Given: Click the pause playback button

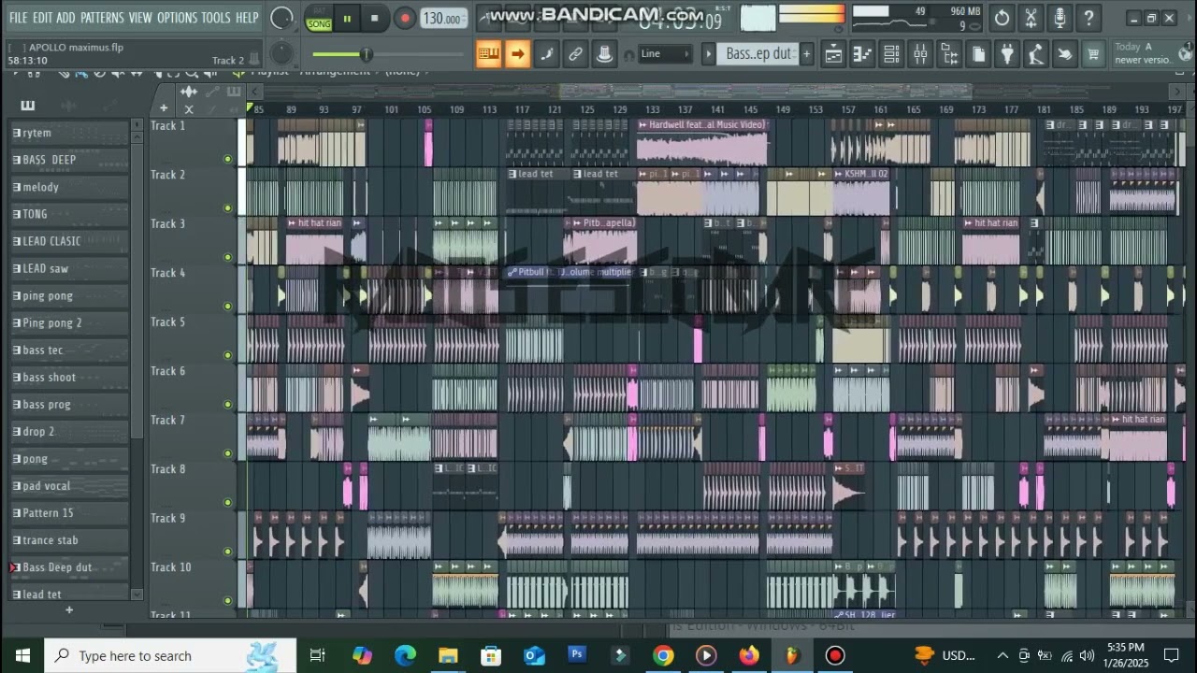Looking at the screenshot, I should pyautogui.click(x=347, y=19).
